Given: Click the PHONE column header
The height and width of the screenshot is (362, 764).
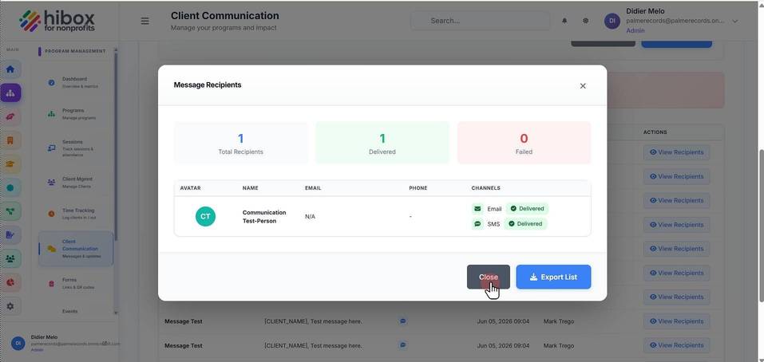Looking at the screenshot, I should click(x=418, y=188).
